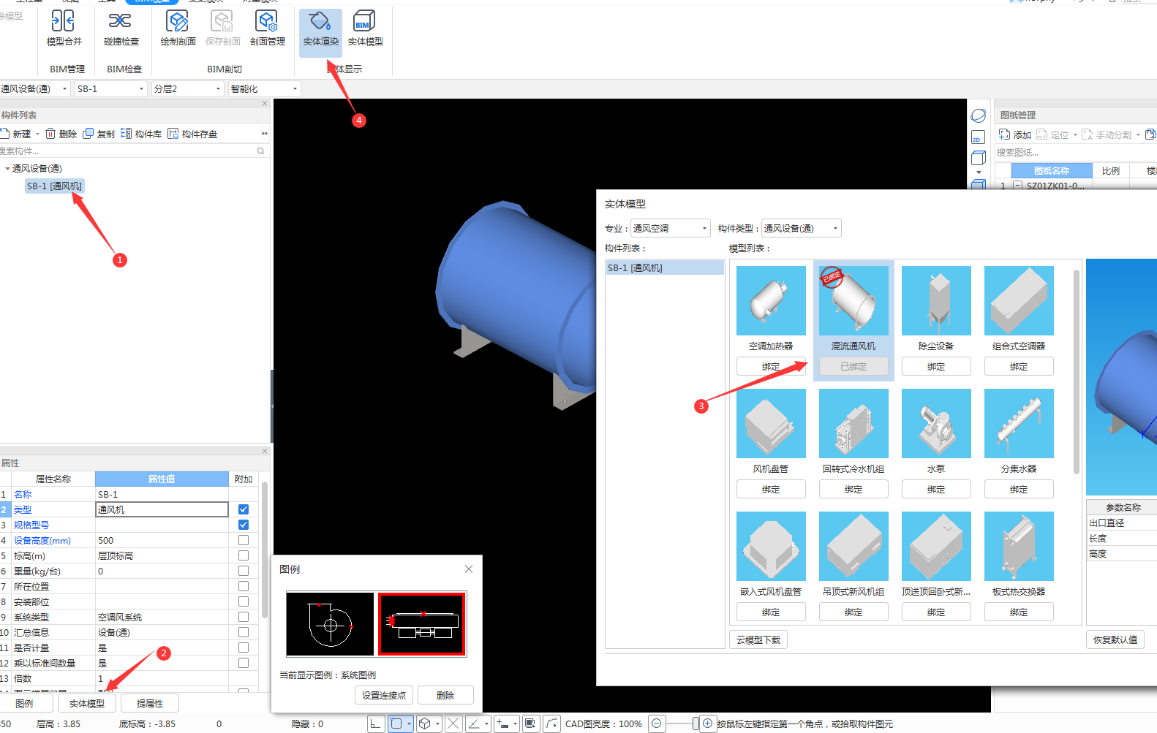The width and height of the screenshot is (1157, 733).
Task: Select the 绘制剖面 draw section tool
Action: pos(178,29)
